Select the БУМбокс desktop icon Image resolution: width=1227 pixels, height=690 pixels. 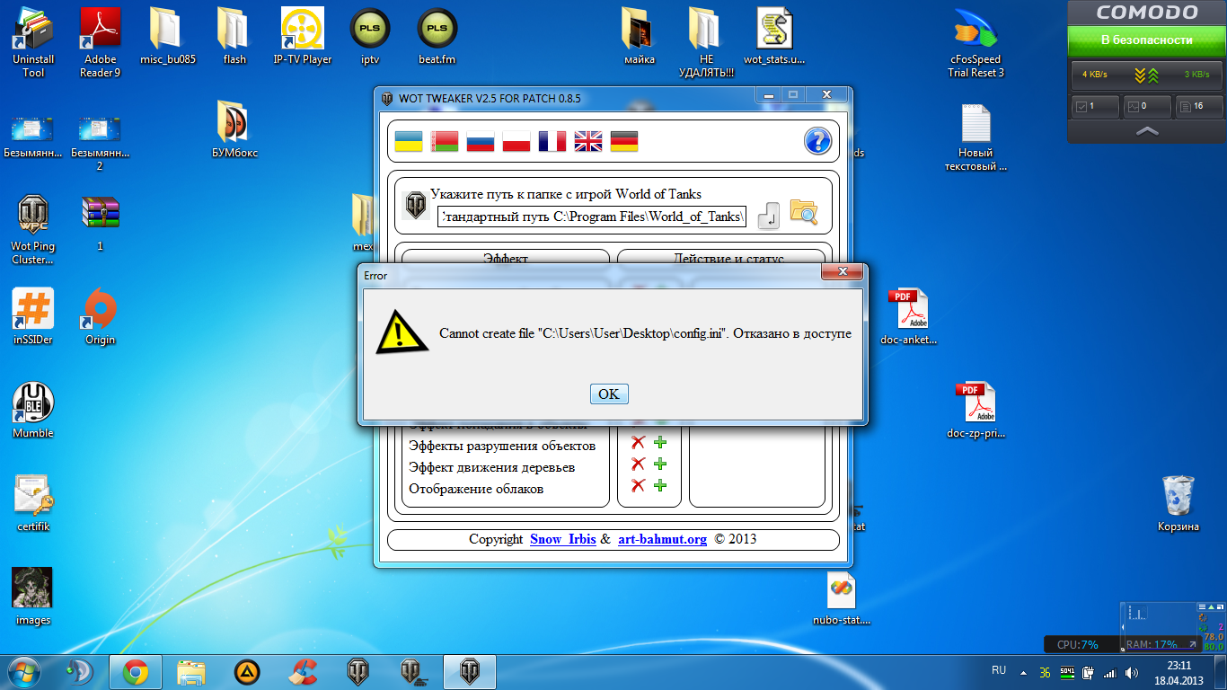click(234, 128)
